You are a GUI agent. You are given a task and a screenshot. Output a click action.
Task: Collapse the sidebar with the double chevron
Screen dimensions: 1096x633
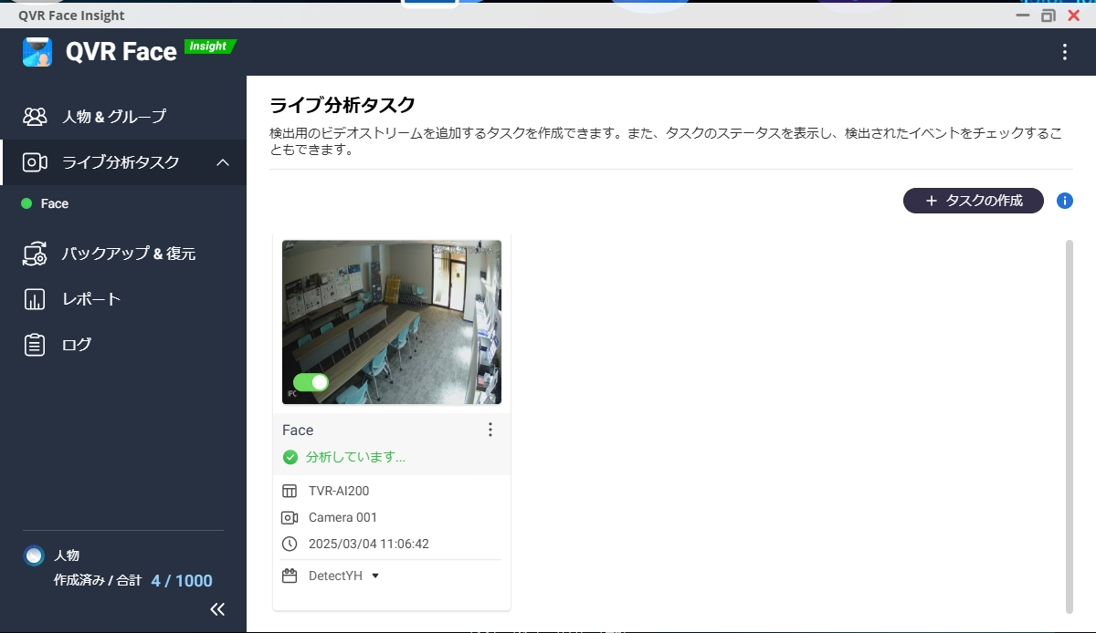click(x=217, y=609)
